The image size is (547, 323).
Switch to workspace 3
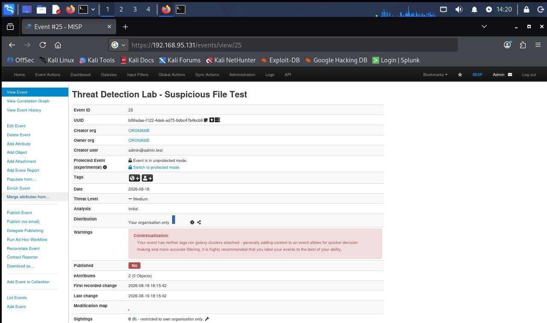[135, 9]
